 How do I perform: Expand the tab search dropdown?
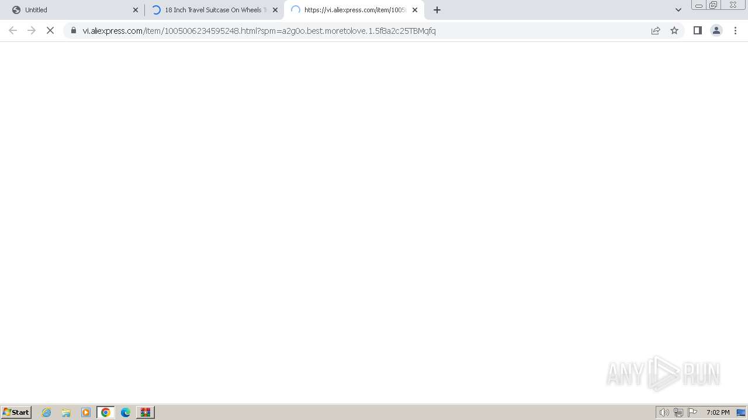coord(678,10)
